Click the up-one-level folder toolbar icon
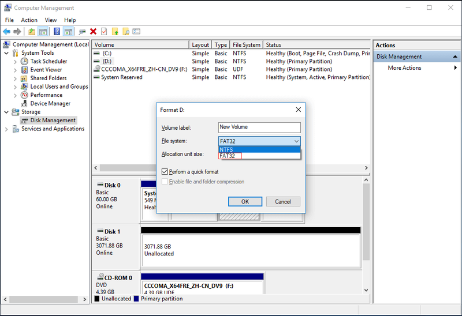Image resolution: width=462 pixels, height=316 pixels. click(32, 32)
